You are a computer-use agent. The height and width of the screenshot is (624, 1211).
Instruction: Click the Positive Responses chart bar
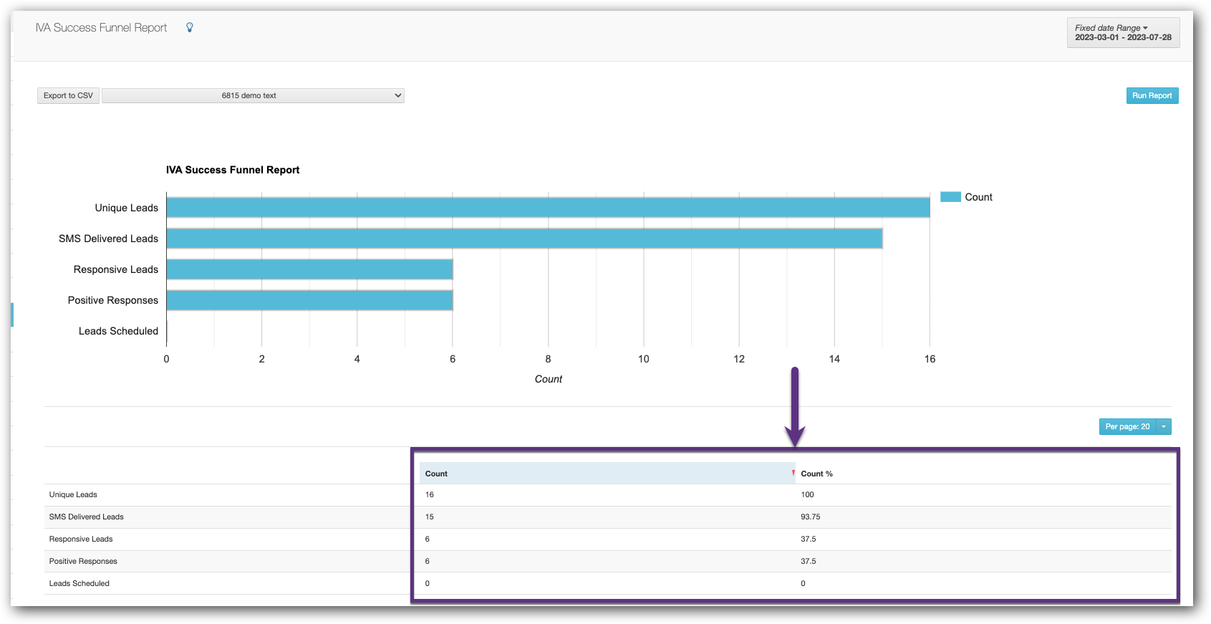[x=309, y=300]
